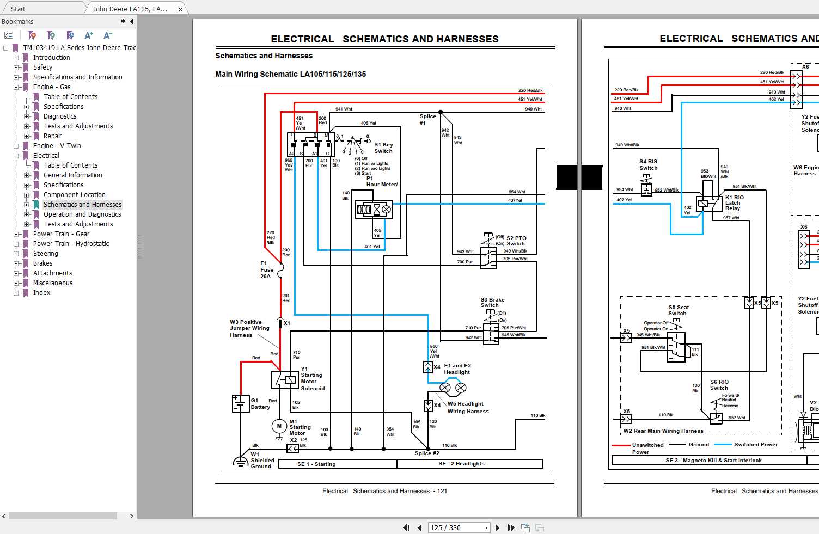Open the General Information bookmark
819x534 pixels.
coord(73,175)
